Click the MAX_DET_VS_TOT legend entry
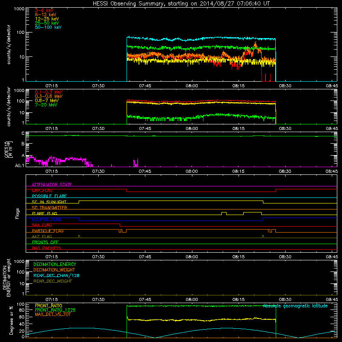 [53, 314]
